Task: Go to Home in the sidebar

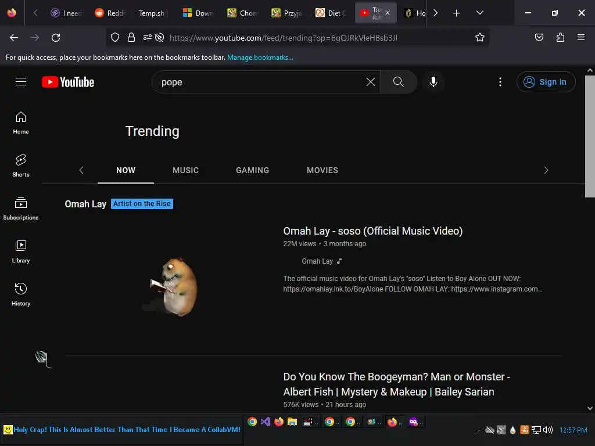Action: [21, 123]
